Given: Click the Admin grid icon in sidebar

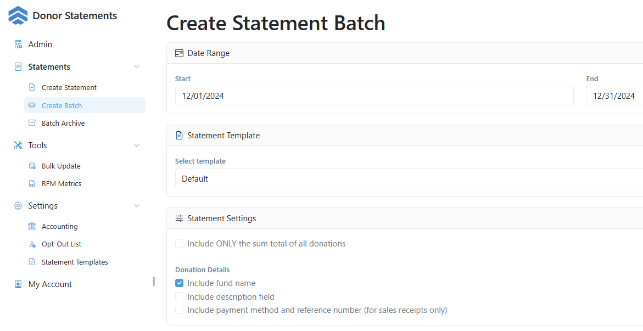Looking at the screenshot, I should [17, 44].
